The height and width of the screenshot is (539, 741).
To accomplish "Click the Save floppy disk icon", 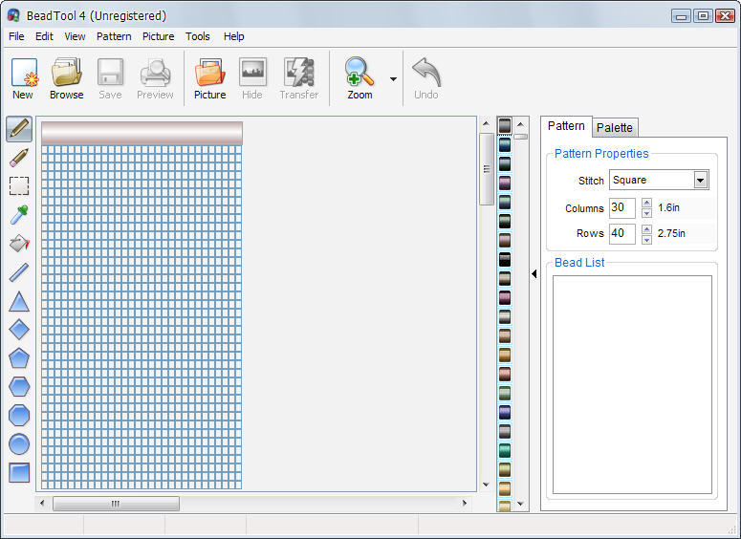I will point(110,78).
